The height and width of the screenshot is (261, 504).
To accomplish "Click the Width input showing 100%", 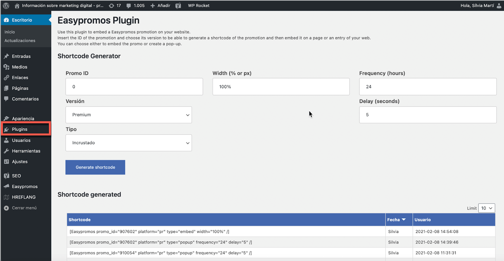I will pos(281,87).
